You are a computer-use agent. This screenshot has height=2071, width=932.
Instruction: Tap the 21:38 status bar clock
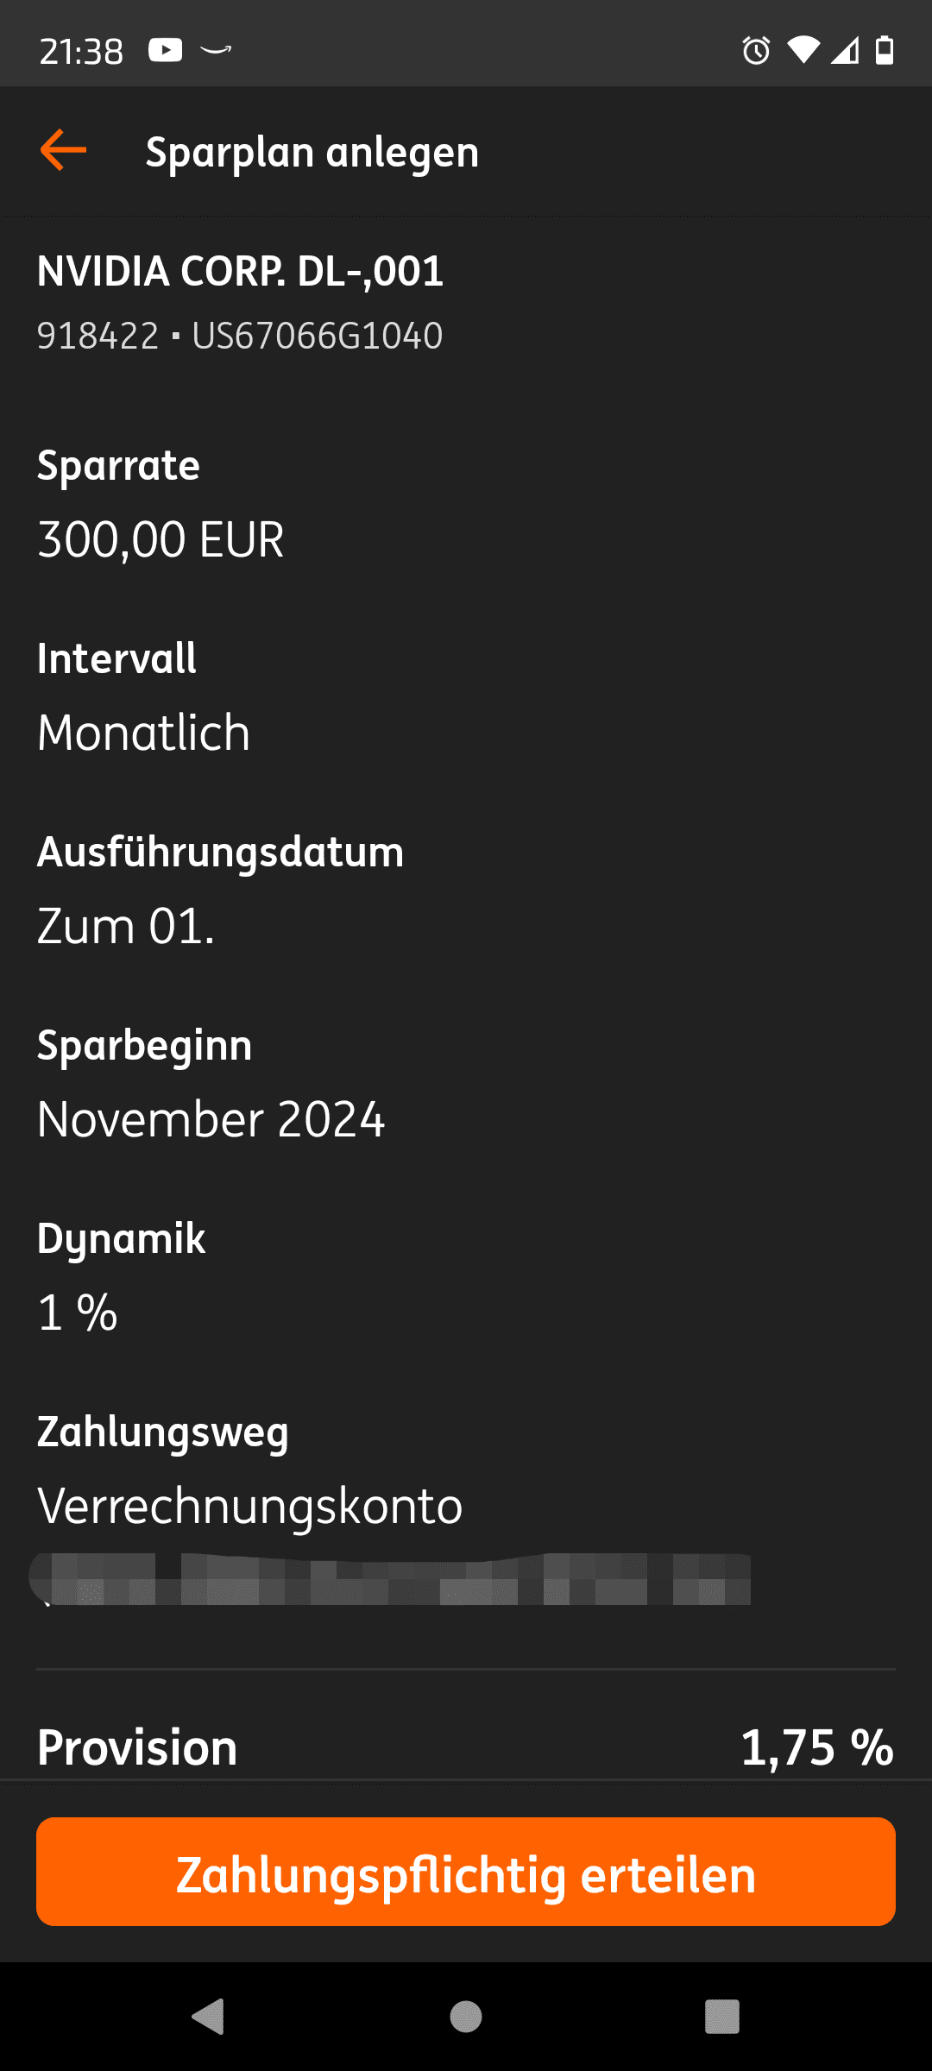coord(81,52)
